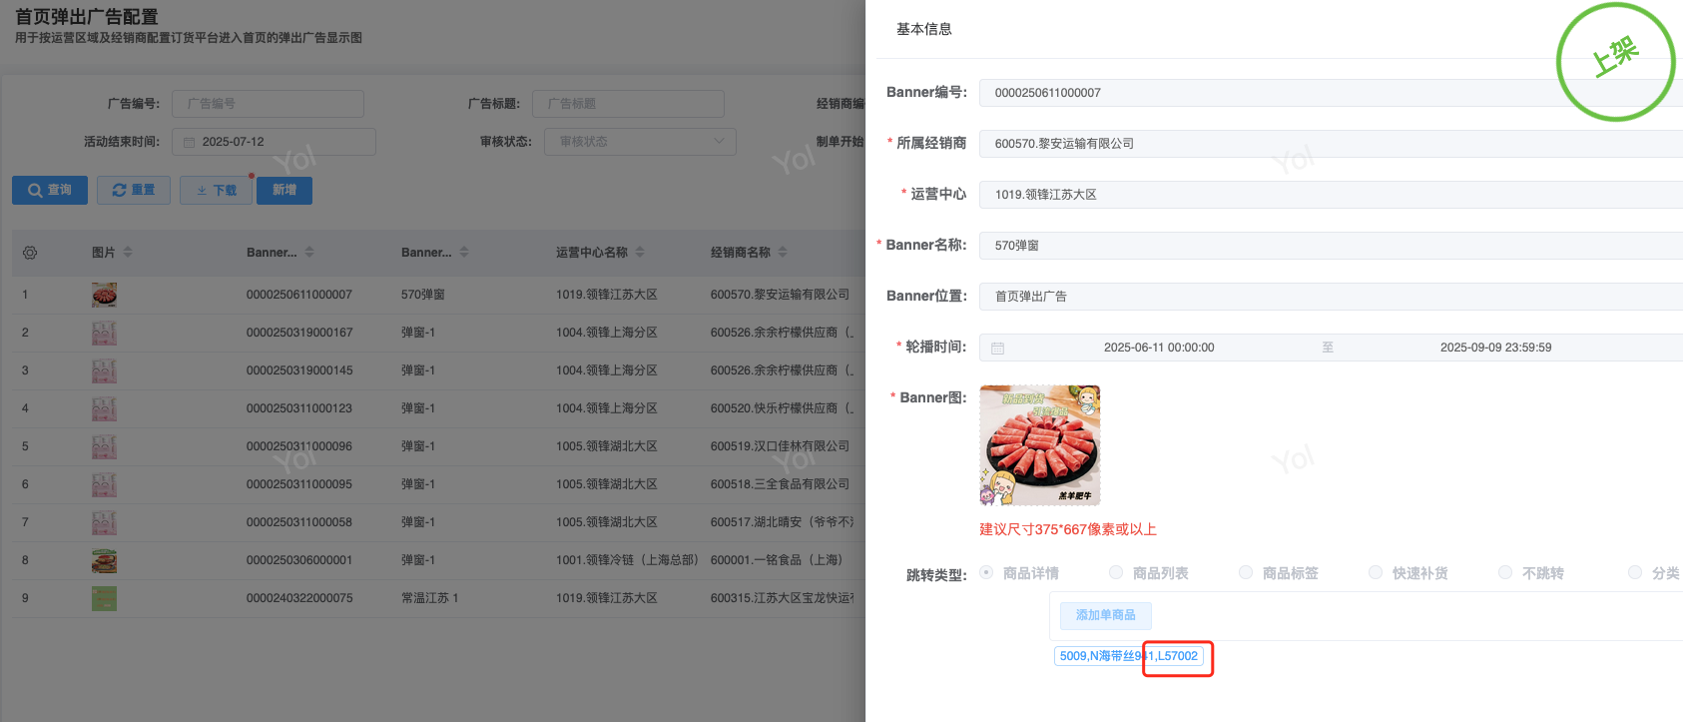Click dealer cell 600520.快乐柠檬供应商
The width and height of the screenshot is (1683, 722).
click(x=783, y=408)
